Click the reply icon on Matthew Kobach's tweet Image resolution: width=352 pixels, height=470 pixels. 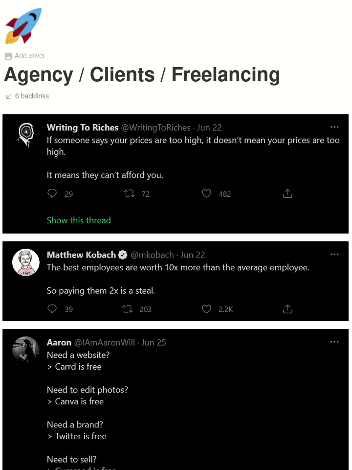(x=52, y=309)
